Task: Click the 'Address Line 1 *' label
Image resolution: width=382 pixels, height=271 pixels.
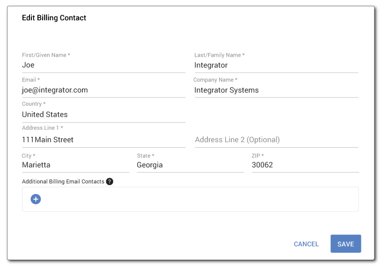Action: pyautogui.click(x=42, y=128)
